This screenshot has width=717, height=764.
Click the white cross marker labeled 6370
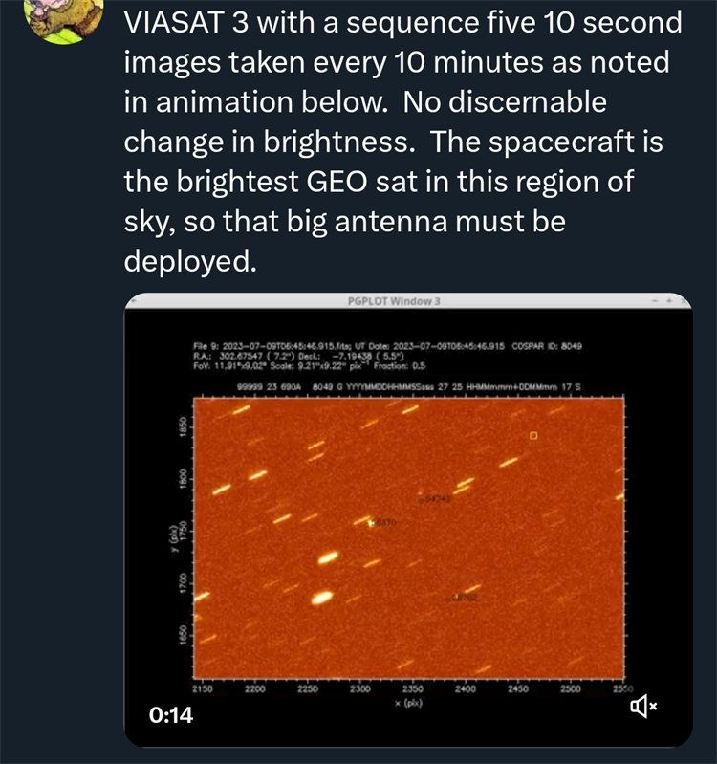click(372, 523)
